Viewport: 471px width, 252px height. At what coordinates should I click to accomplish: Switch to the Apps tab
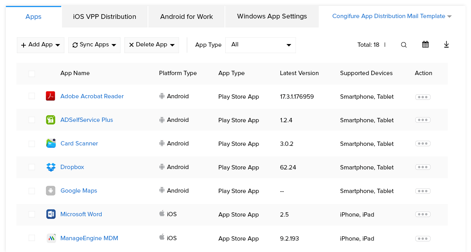(34, 17)
